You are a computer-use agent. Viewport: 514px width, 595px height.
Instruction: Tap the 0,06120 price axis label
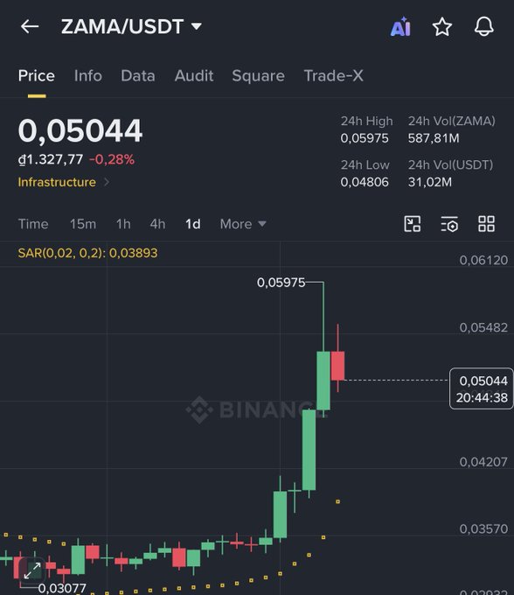click(483, 261)
